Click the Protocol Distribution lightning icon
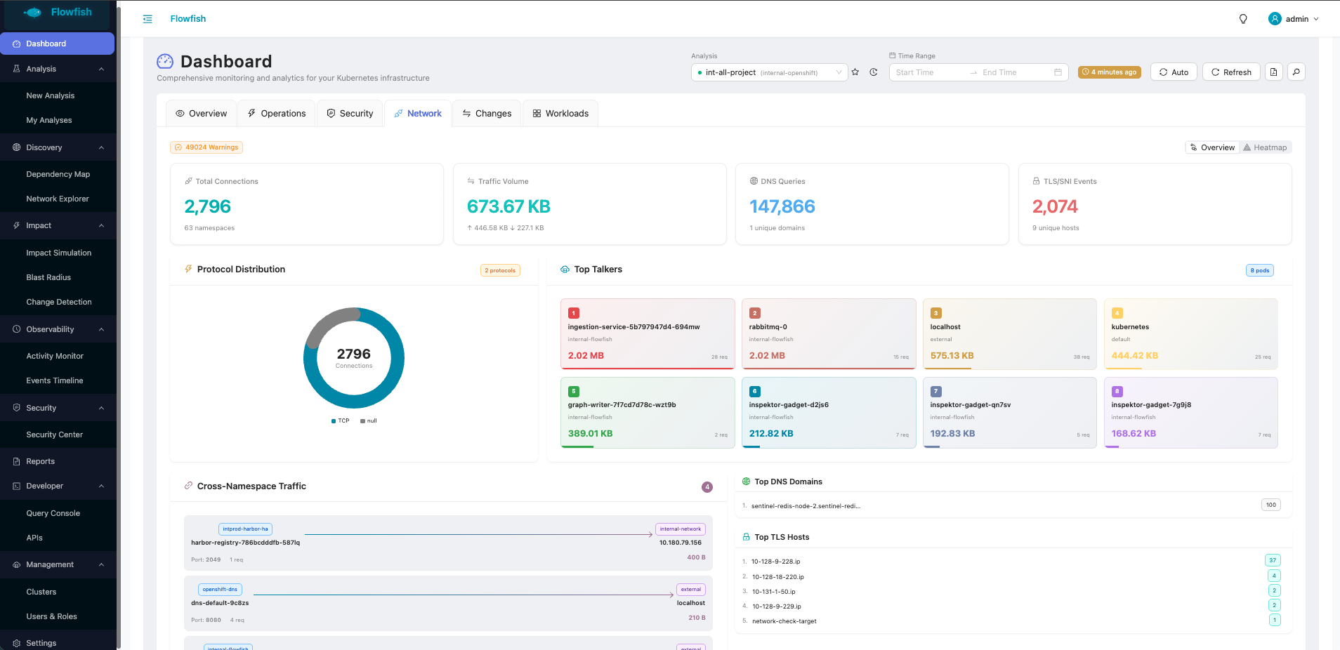 coord(188,269)
